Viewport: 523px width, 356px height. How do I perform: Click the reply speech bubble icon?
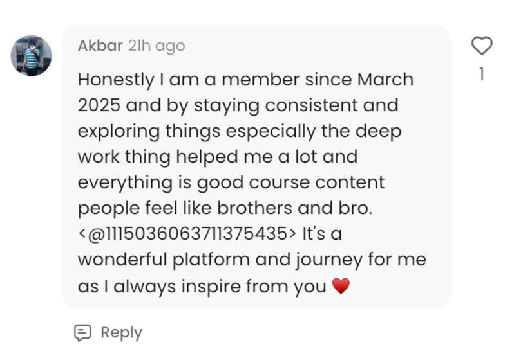82,332
